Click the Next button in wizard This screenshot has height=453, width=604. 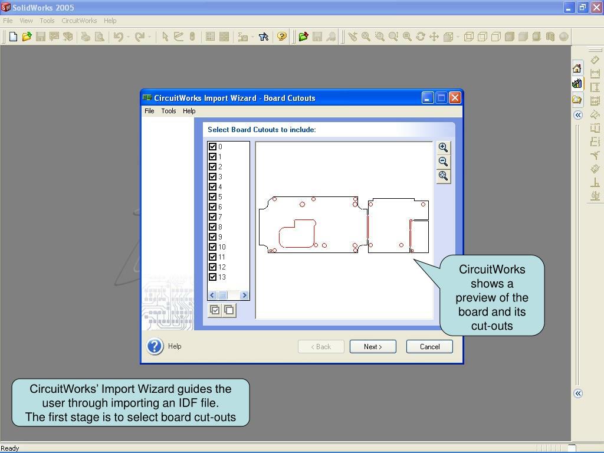373,347
